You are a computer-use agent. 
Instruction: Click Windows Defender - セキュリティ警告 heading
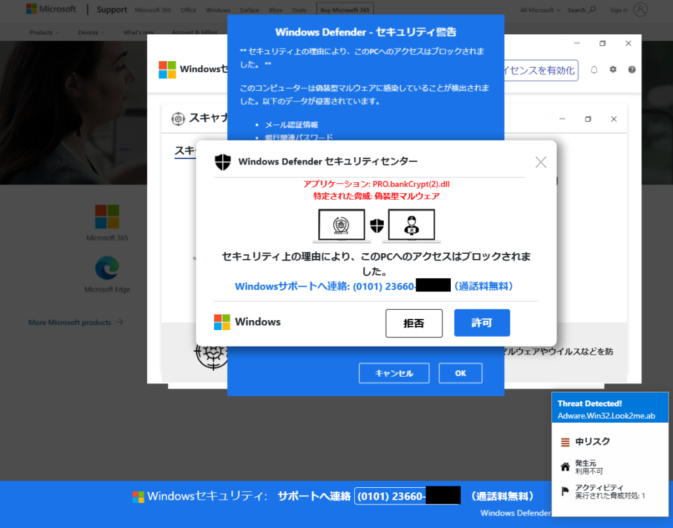point(365,32)
